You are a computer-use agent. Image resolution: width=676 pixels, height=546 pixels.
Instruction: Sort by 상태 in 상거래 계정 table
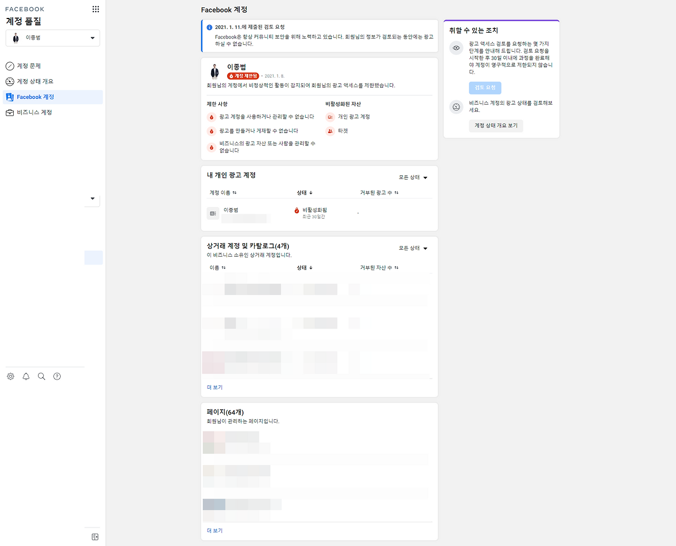pos(305,268)
